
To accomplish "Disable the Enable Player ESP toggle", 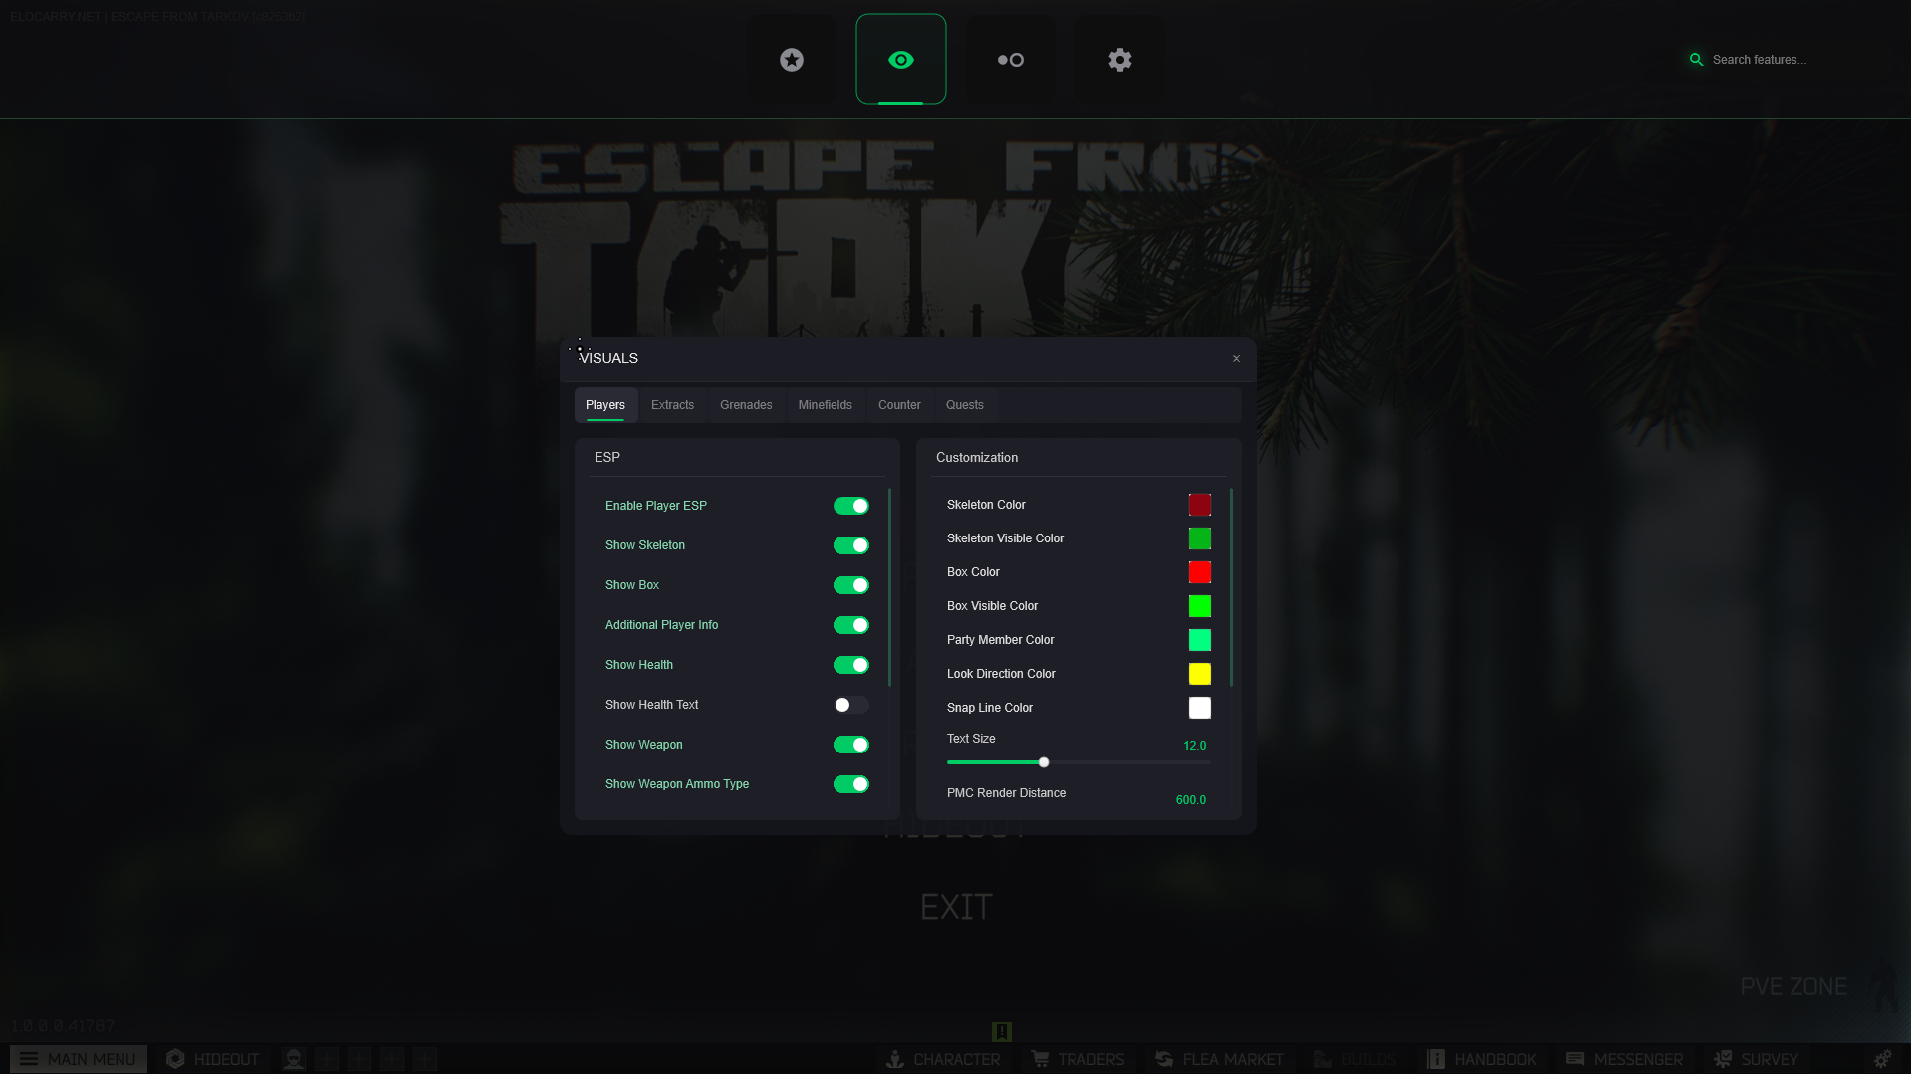I will pos(850,506).
